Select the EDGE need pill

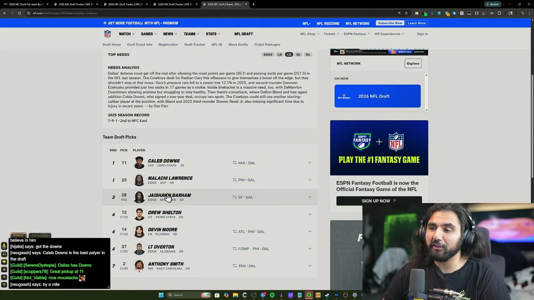click(x=268, y=55)
